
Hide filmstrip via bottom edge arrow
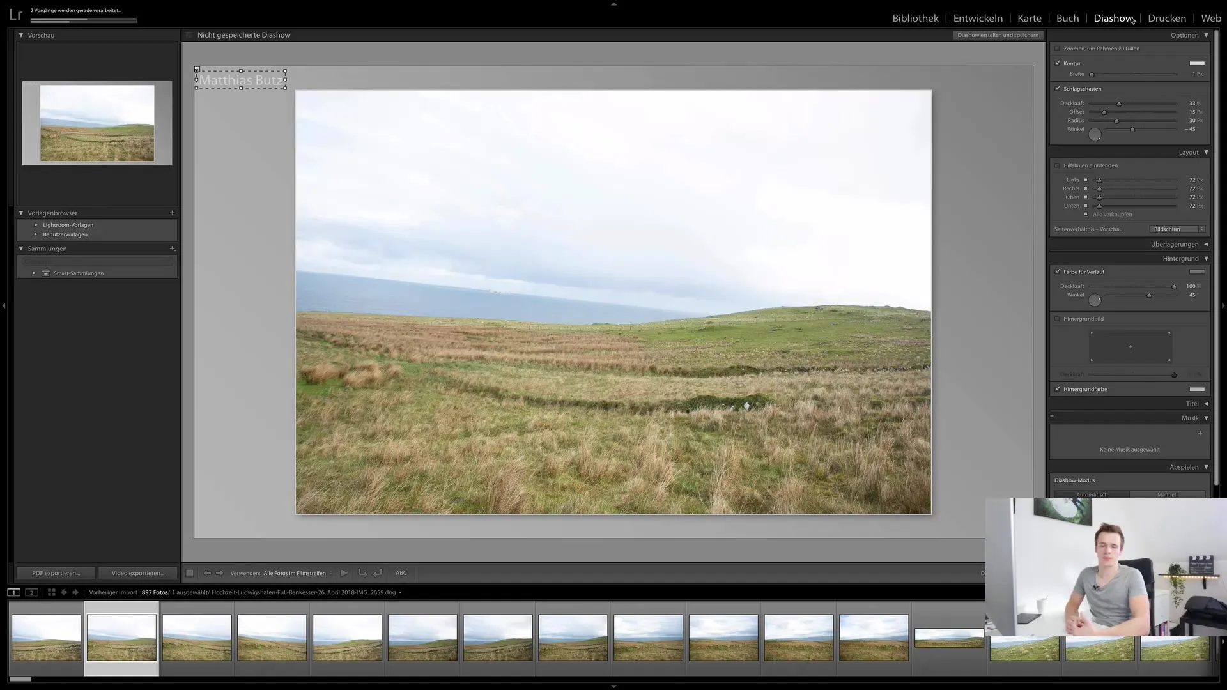613,686
